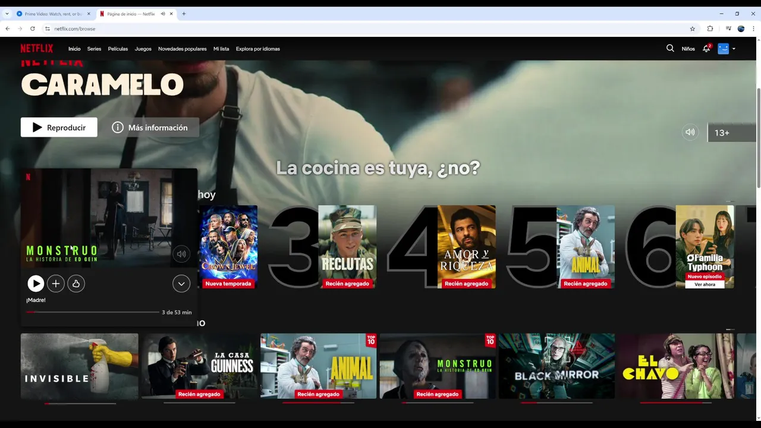Click the page vertical scrollbar
This screenshot has width=761, height=428.
[758, 137]
